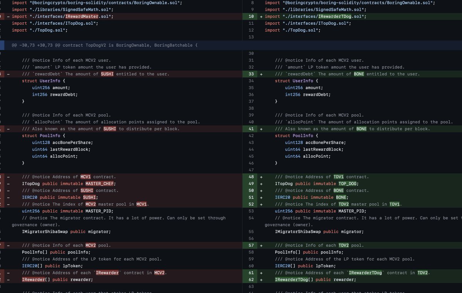
Task: Click highlighted BONE in the rewardDebt comment
Action: pos(359,74)
